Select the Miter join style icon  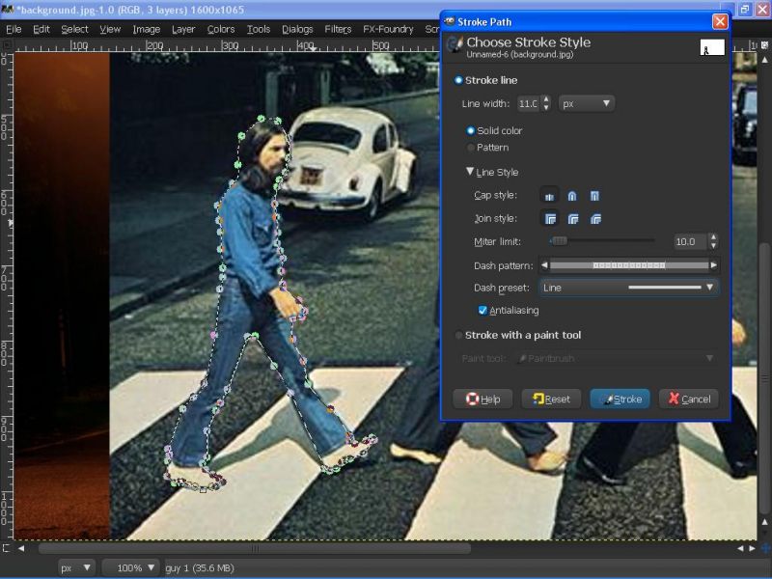[x=550, y=219]
